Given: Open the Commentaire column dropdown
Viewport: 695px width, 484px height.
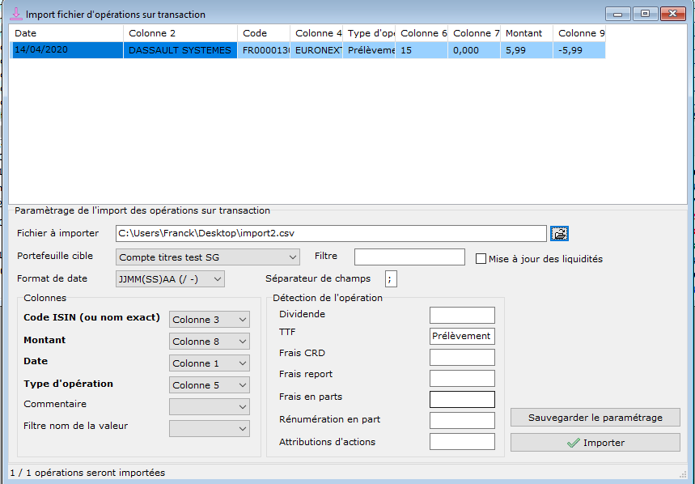Looking at the screenshot, I should pos(210,406).
